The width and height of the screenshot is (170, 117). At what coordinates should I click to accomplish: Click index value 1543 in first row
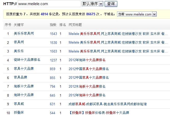tap(53, 34)
